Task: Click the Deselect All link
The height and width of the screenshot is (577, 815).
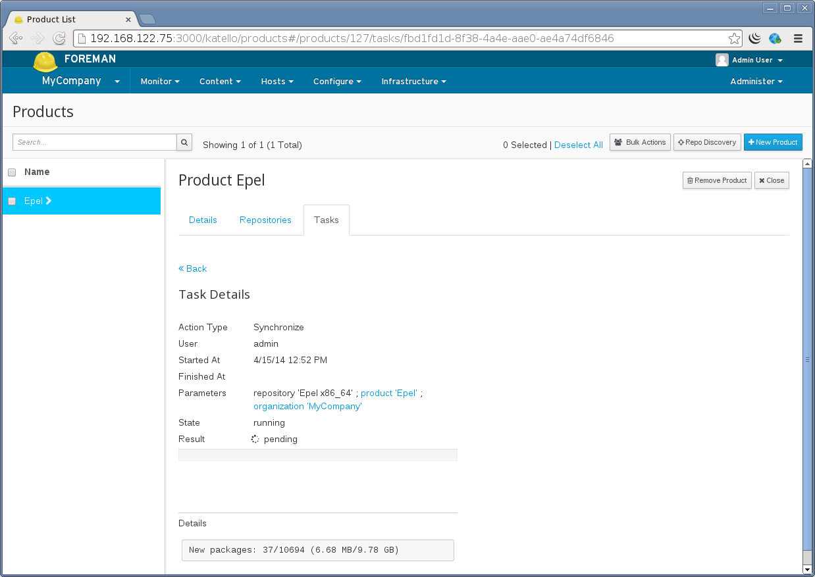Action: pos(579,145)
